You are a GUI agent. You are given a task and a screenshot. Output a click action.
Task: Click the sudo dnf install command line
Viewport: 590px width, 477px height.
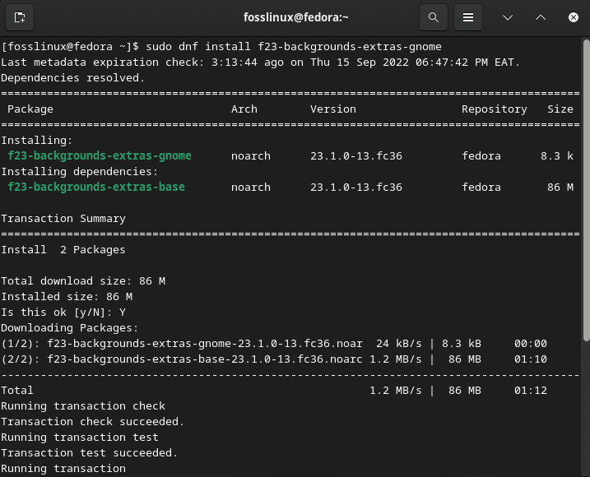221,47
